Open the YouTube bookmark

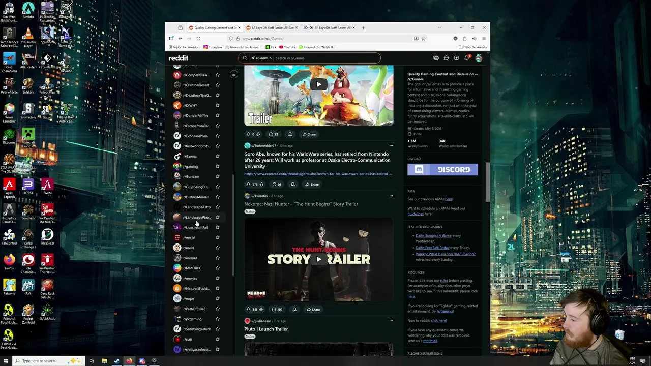pos(287,47)
